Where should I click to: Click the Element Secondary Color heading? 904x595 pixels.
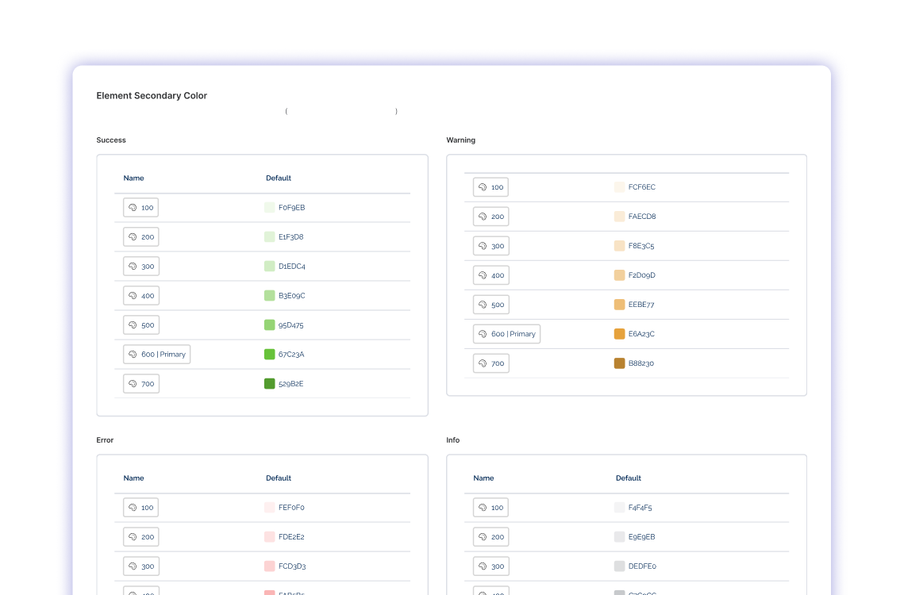(152, 96)
